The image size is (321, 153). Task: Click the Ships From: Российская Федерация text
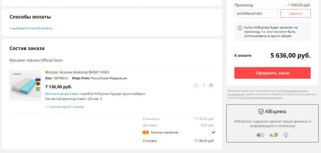tap(99, 78)
